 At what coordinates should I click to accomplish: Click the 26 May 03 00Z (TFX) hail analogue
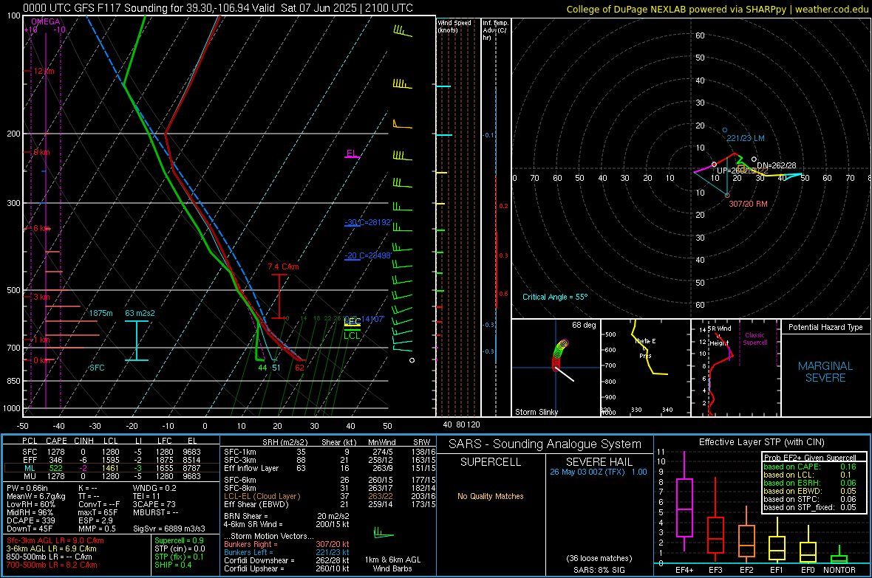(599, 472)
